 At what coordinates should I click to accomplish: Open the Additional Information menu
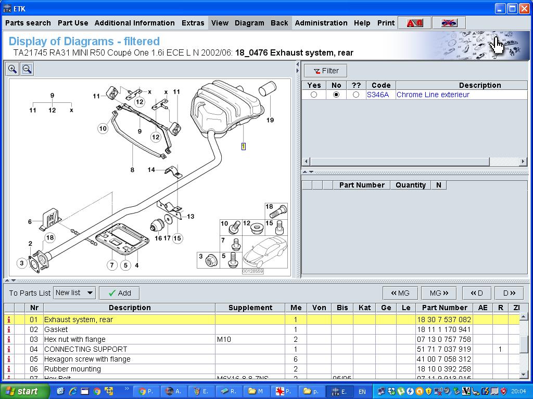[x=134, y=23]
